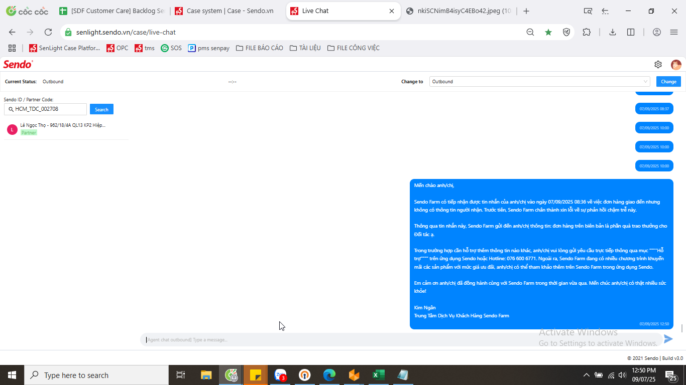Image resolution: width=686 pixels, height=385 pixels.
Task: Open the tab search icon in title bar
Action: click(588, 11)
